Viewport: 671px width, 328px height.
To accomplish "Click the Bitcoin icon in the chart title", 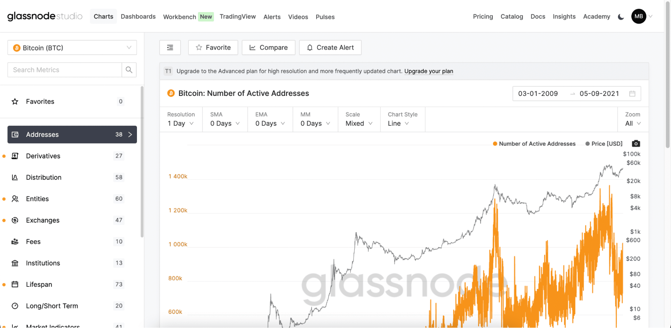I will [171, 93].
